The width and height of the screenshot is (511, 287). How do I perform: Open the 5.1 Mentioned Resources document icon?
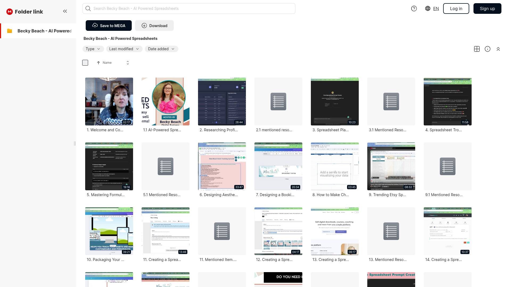166,166
